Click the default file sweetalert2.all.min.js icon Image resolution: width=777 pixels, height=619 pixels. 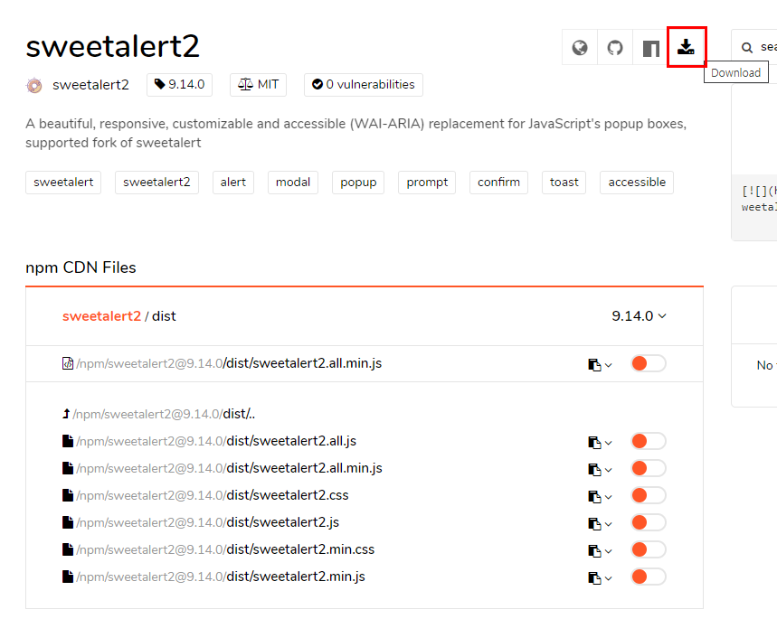(68, 363)
